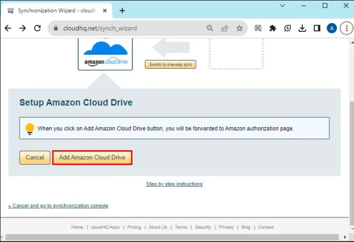Click the Amazon authorization page tip text
354x242 pixels.
pos(166,129)
